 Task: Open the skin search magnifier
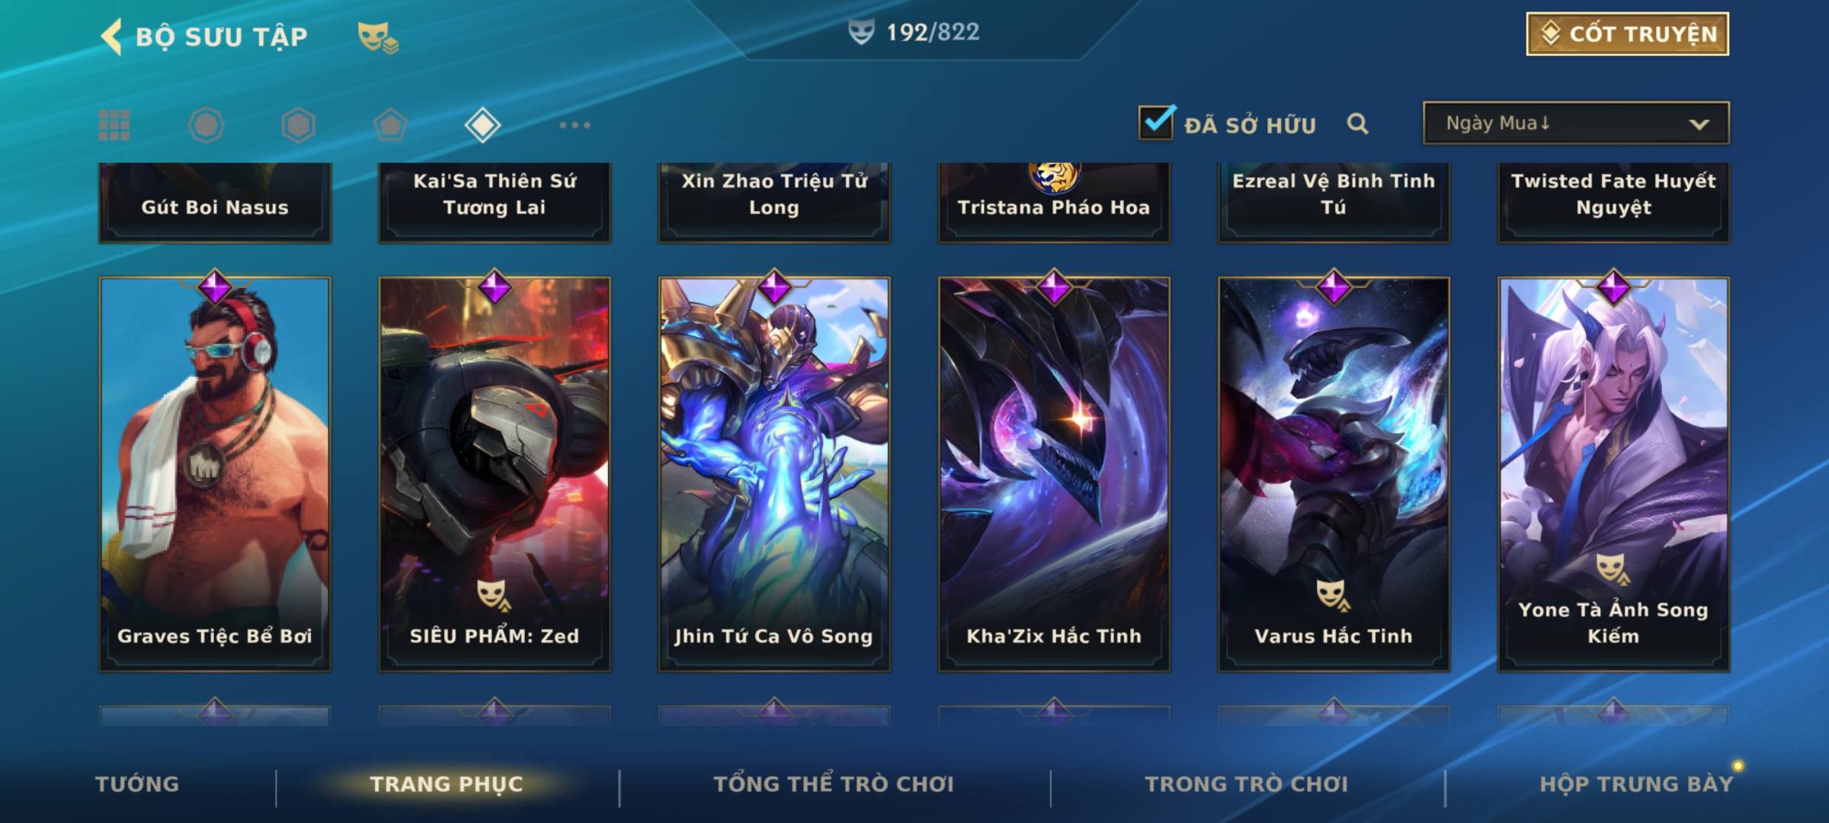coord(1357,123)
